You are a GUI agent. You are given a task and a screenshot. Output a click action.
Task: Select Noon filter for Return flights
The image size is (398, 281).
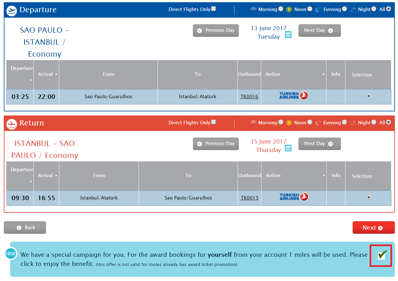310,122
